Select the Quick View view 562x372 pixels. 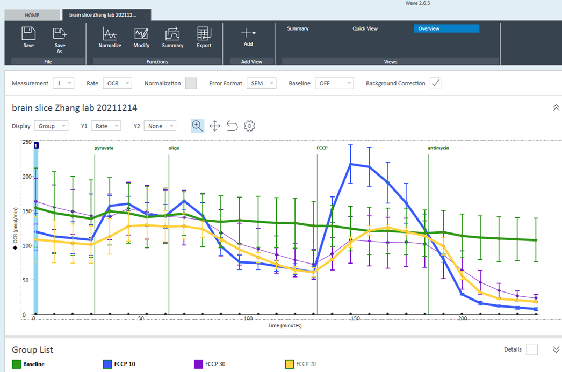(x=365, y=28)
